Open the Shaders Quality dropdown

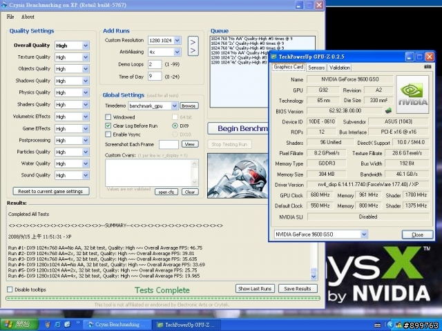86,104
